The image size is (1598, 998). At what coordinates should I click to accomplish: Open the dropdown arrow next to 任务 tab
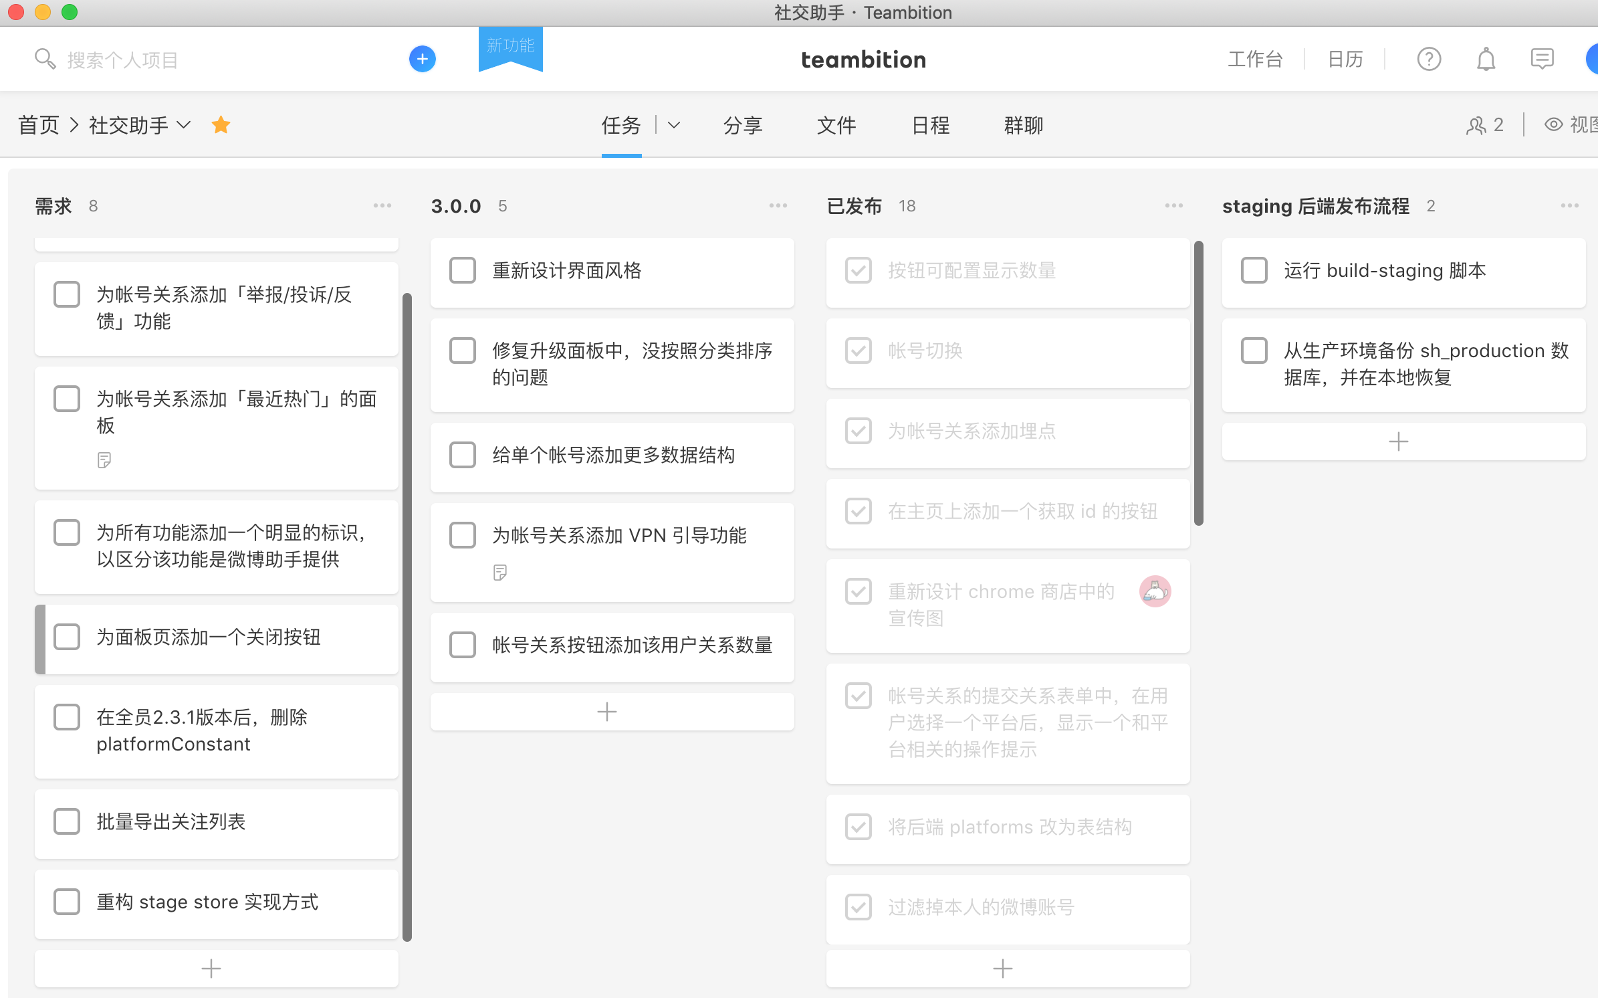(x=674, y=125)
